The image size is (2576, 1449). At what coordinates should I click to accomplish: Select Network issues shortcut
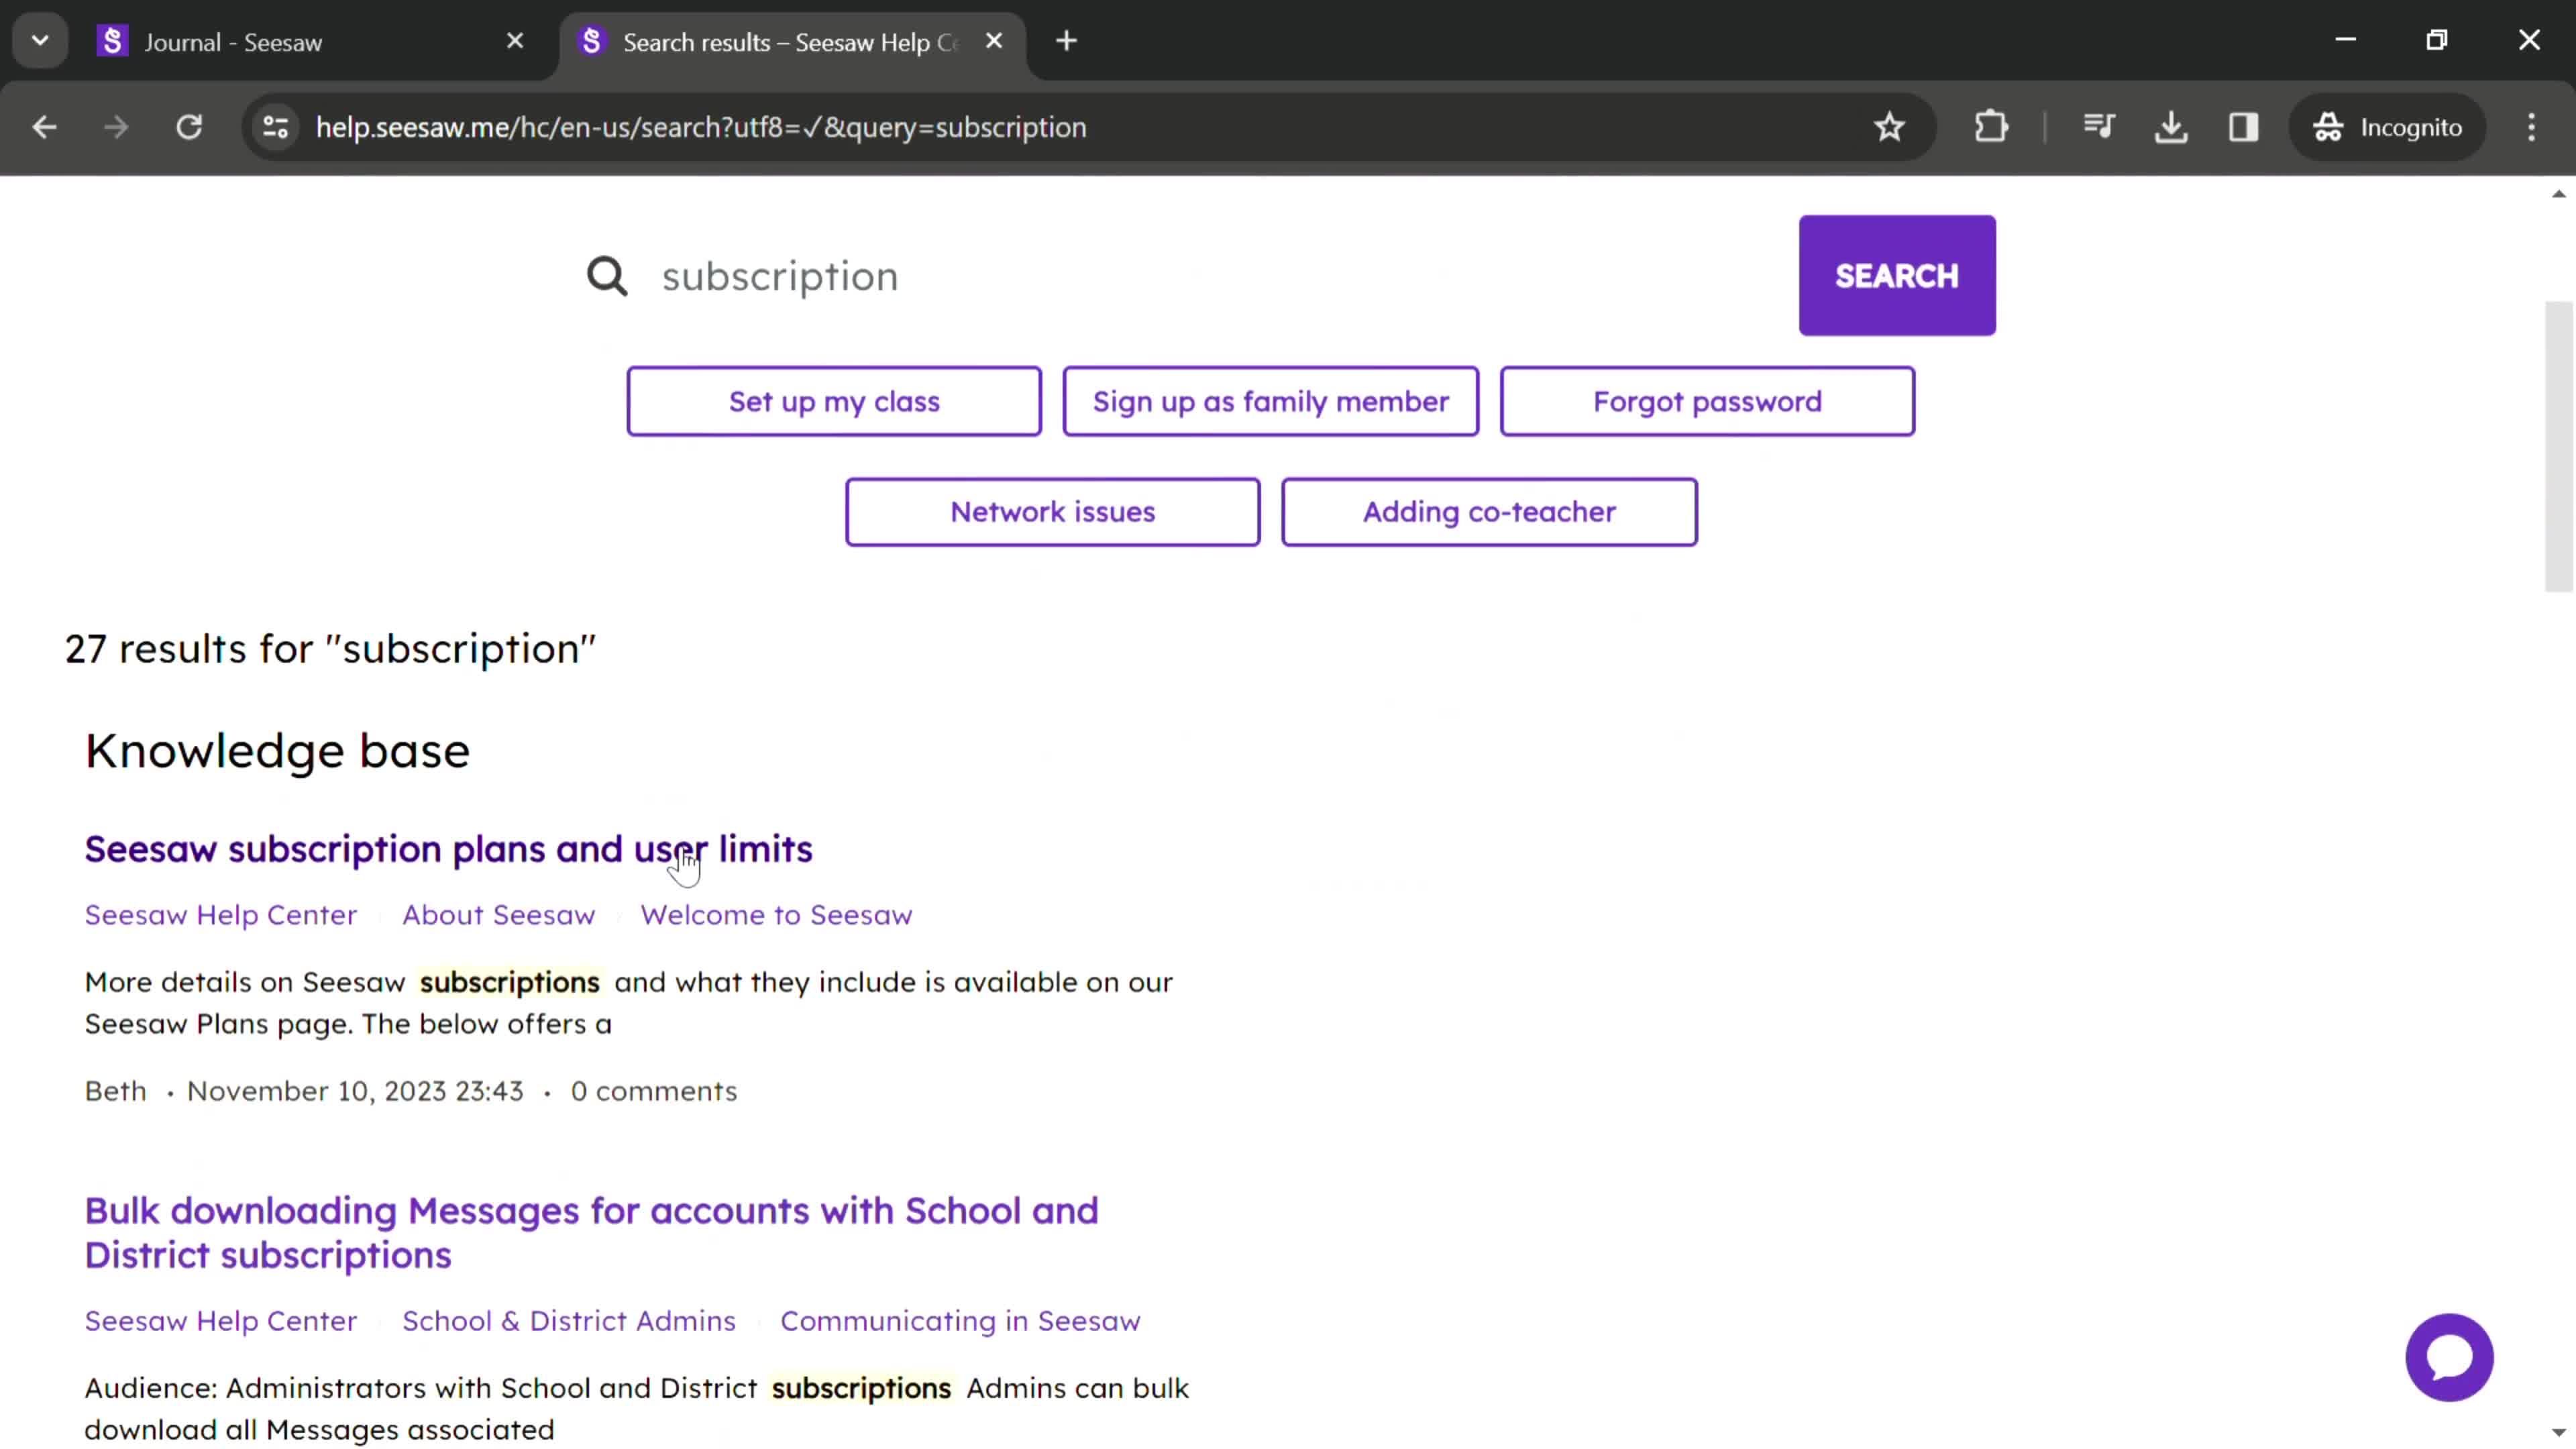tap(1052, 512)
